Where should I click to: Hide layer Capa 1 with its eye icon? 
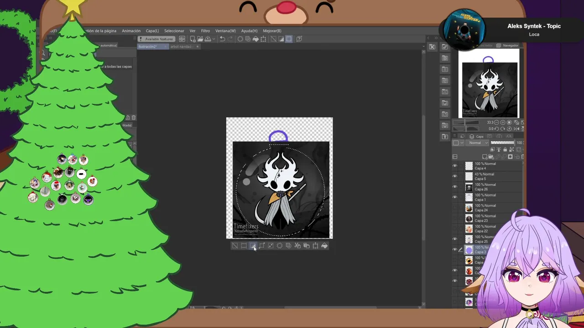pos(454,197)
